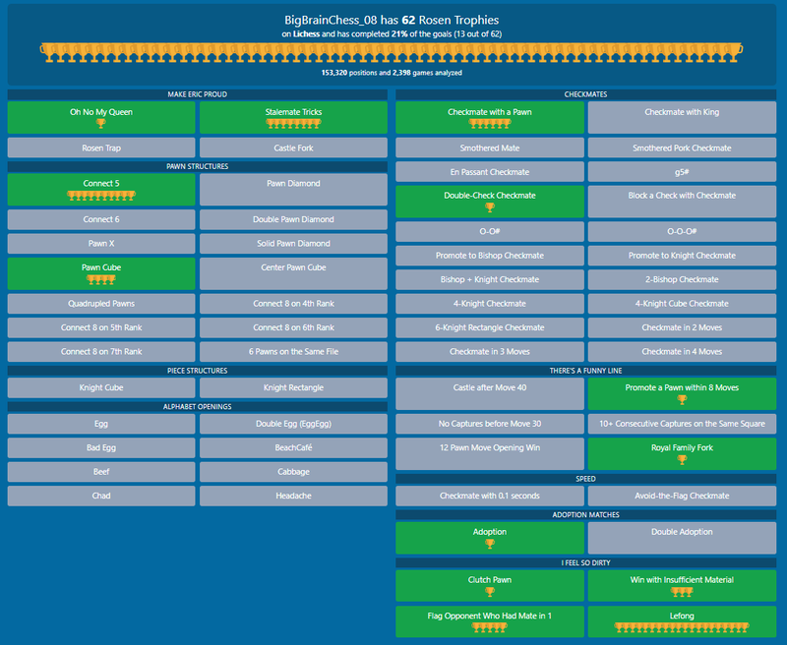The height and width of the screenshot is (645, 787).
Task: Click the trophy under Clutch Pawn
Action: tap(490, 593)
